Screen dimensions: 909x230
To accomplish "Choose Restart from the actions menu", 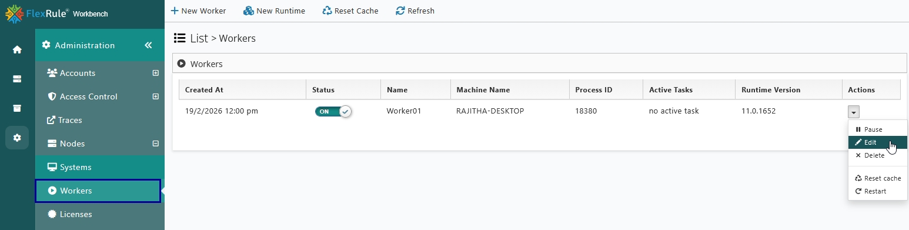I will click(878, 191).
